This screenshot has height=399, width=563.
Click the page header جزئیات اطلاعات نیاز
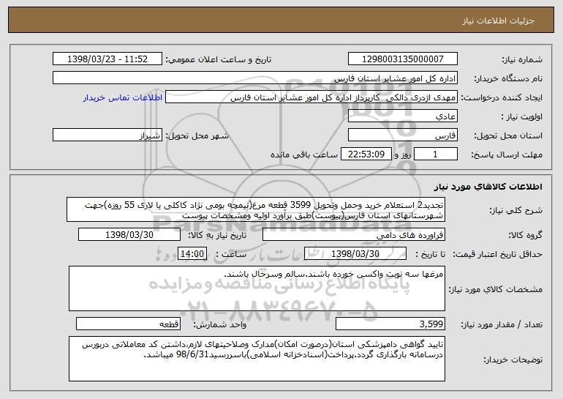[498, 20]
